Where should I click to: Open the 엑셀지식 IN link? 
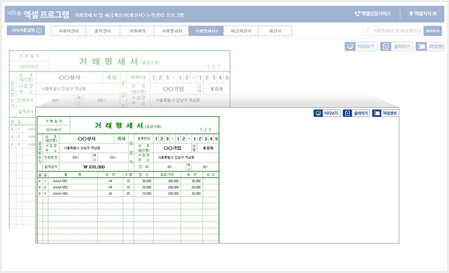coord(423,13)
